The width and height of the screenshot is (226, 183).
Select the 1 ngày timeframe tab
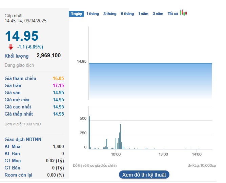[x=76, y=14]
